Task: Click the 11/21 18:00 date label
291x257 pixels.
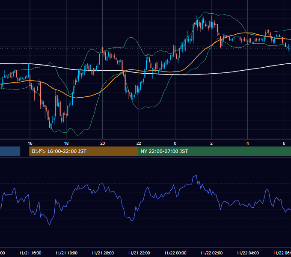Action: (x=66, y=253)
